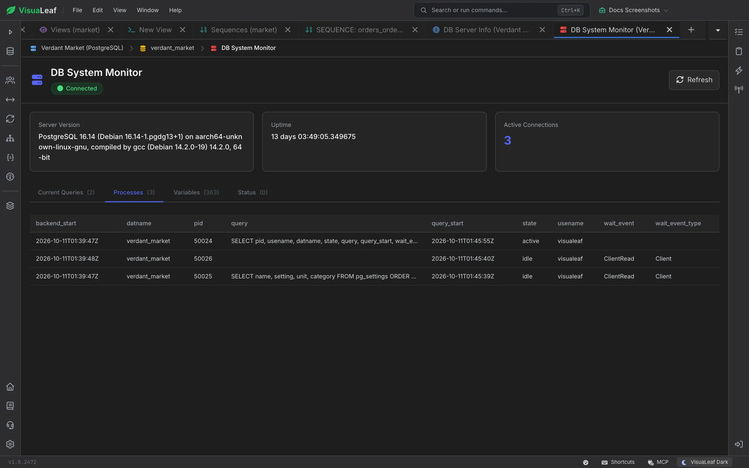Focus the Search or run commands field
749x468 pixels.
coord(501,10)
